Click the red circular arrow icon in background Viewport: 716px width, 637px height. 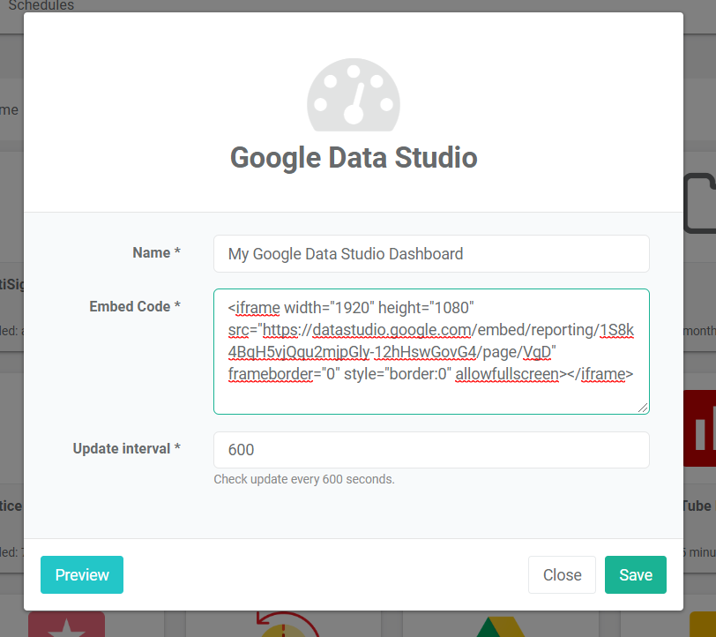pos(287,624)
